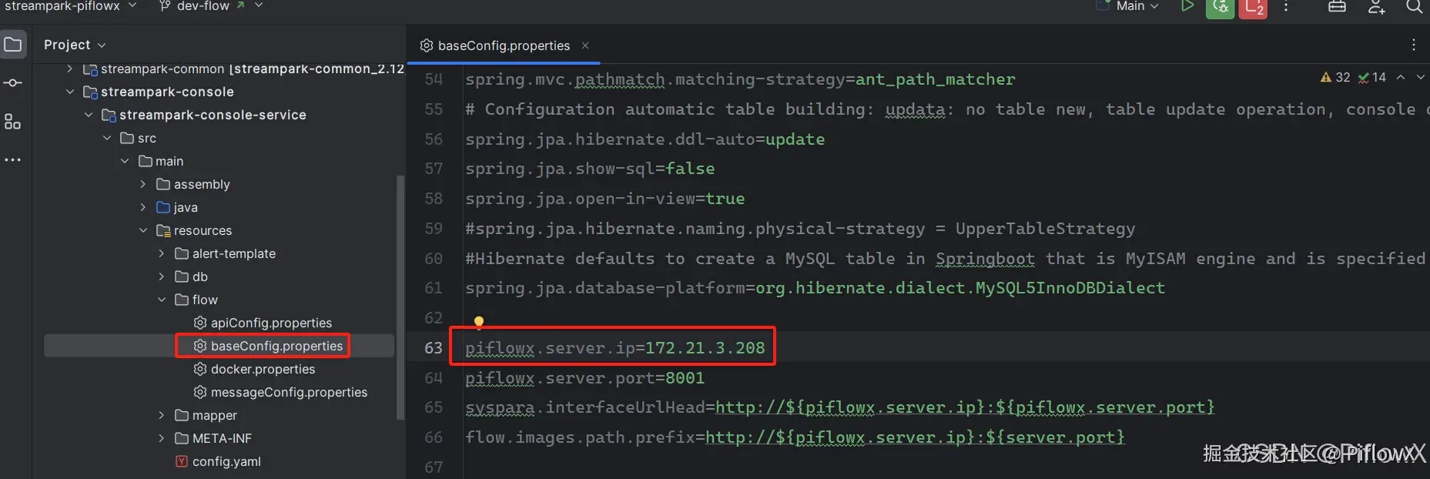Screen dimensions: 1430x479
Task: Click the MySQL5InnoDBDialect platform line
Action: pyautogui.click(x=815, y=288)
